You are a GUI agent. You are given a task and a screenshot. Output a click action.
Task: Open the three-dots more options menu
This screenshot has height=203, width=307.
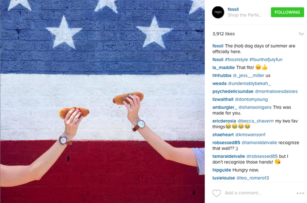point(300,193)
